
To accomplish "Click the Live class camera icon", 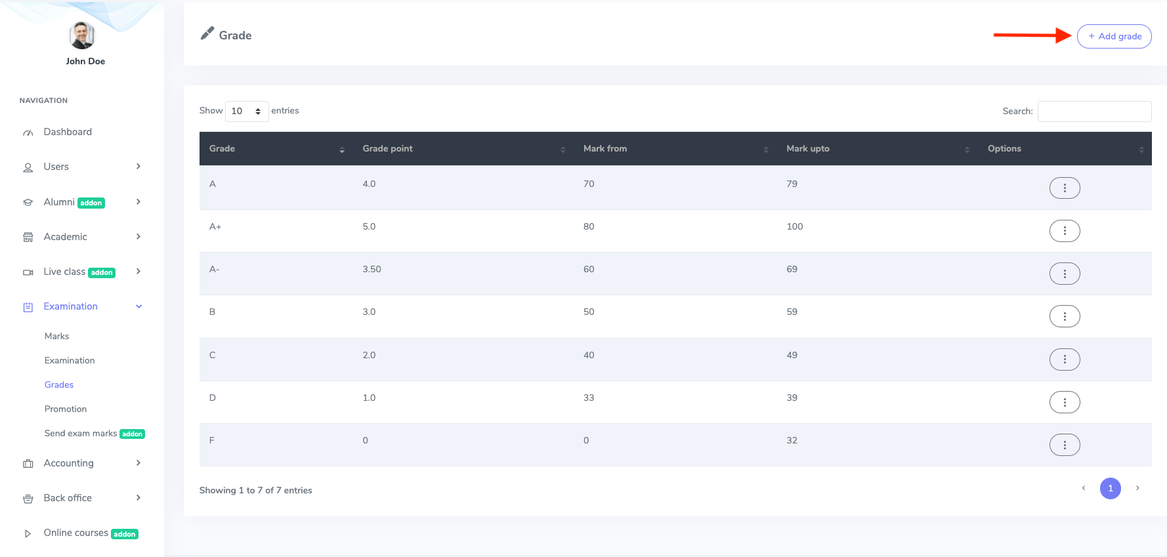I will (28, 272).
